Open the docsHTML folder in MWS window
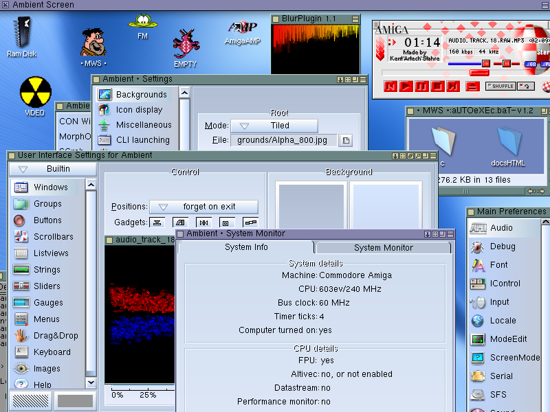The width and height of the screenshot is (550, 412). pos(508,146)
